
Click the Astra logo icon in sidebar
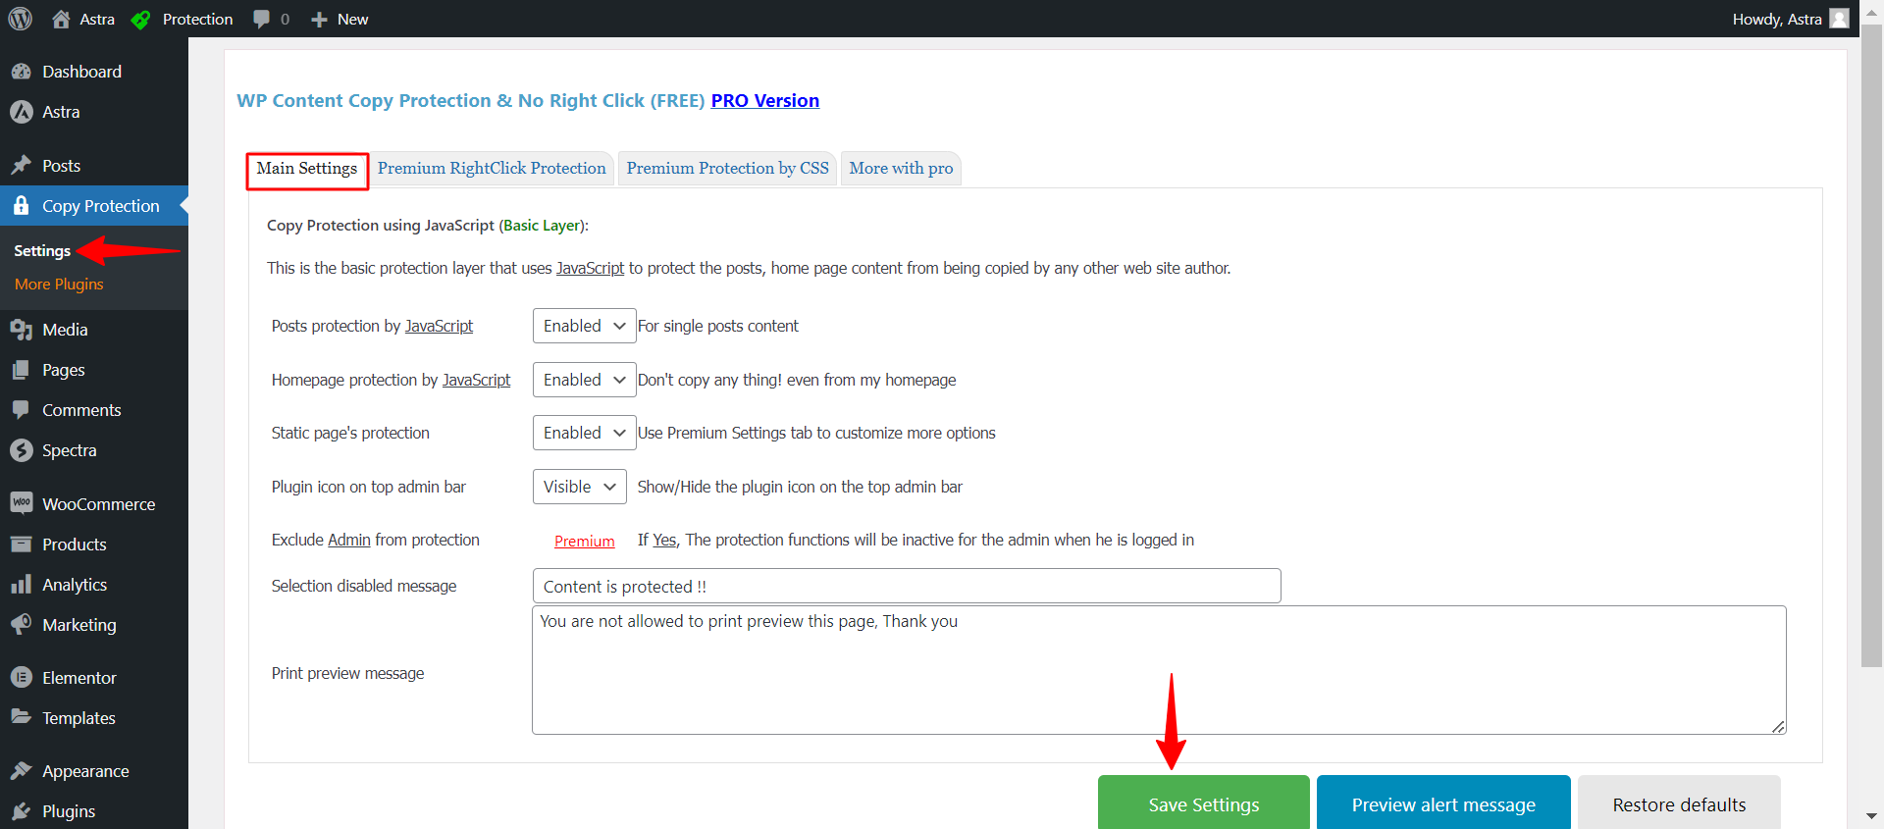coord(21,112)
